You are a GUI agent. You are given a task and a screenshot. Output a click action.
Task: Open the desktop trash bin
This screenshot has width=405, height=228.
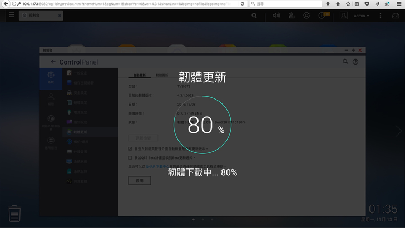14,214
